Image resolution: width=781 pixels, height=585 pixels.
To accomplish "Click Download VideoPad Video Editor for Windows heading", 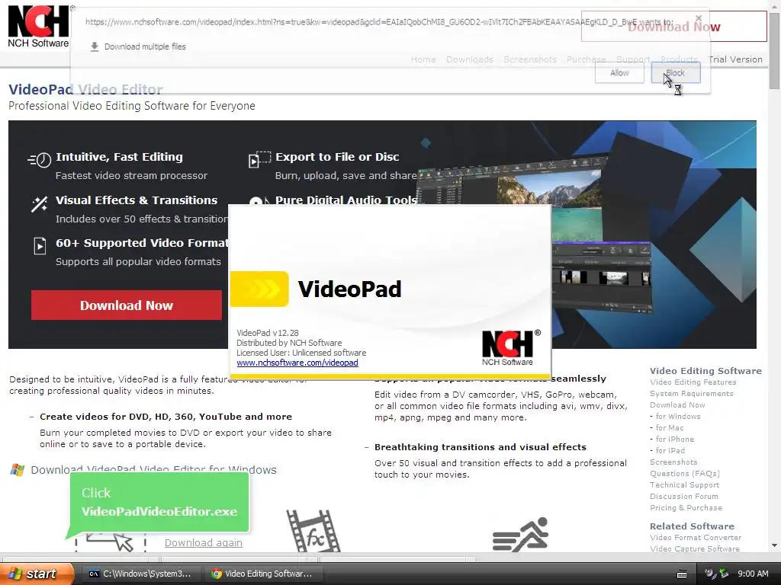I will pos(153,469).
